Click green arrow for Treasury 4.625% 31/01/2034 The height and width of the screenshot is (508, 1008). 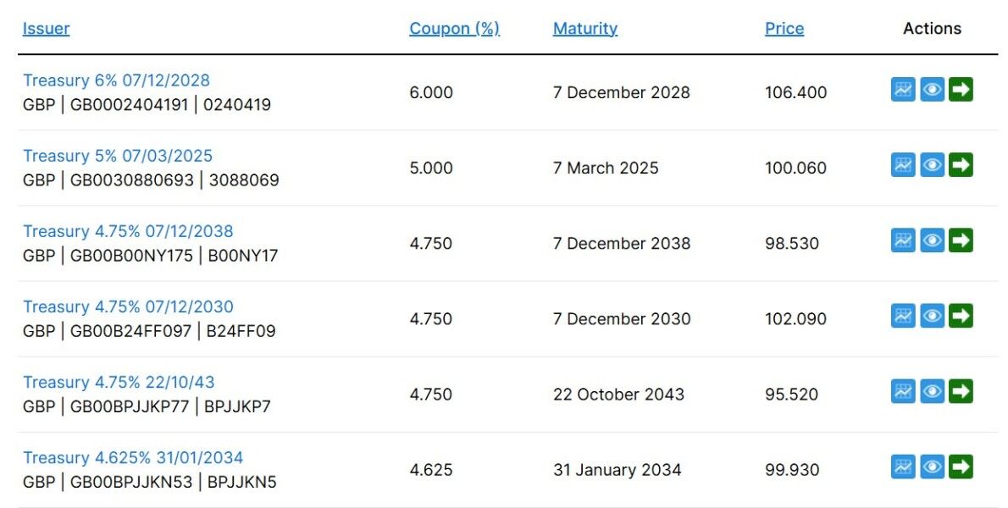961,466
